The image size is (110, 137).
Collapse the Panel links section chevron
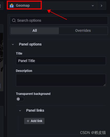pos(20,111)
